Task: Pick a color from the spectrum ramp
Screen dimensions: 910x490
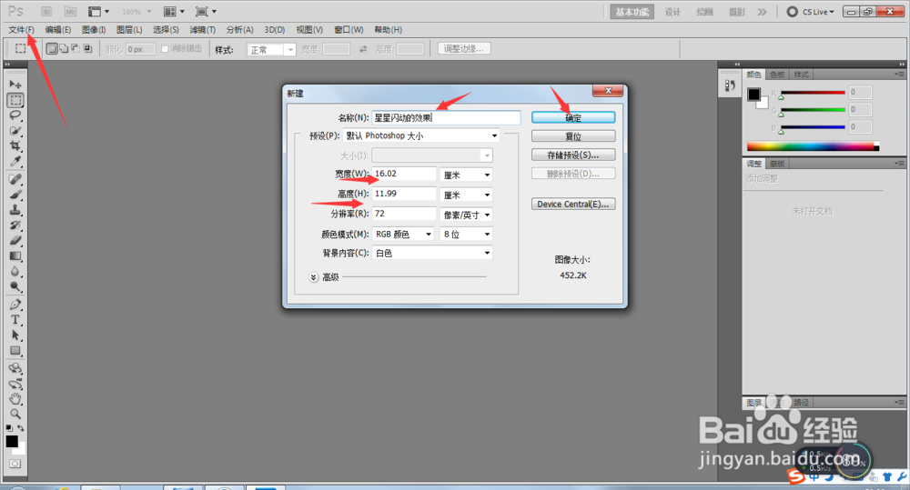Action: pyautogui.click(x=813, y=146)
